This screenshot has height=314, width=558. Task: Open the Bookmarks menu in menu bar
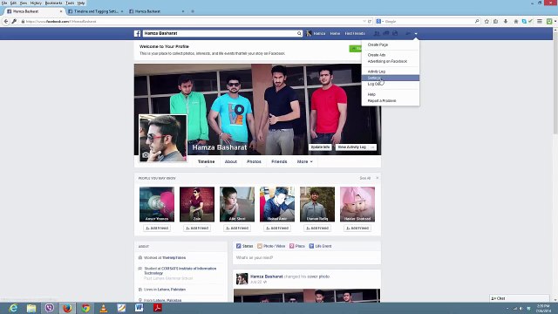tap(53, 3)
